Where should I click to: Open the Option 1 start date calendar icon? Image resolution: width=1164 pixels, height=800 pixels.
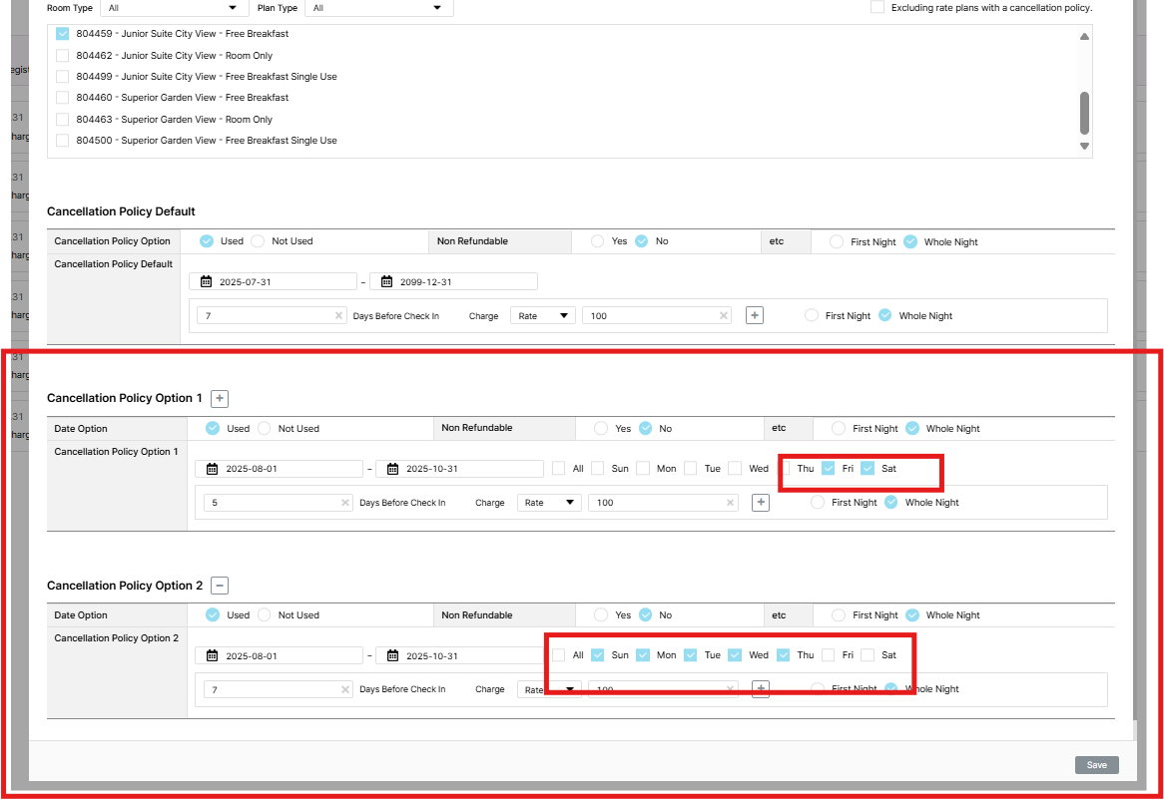click(x=213, y=469)
